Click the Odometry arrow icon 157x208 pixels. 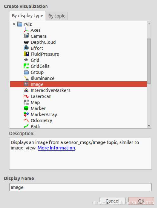point(26,120)
